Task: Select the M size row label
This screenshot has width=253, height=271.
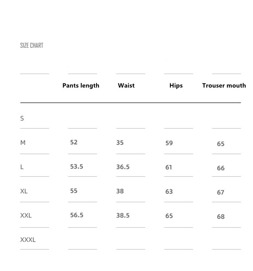Action: [x=23, y=142]
